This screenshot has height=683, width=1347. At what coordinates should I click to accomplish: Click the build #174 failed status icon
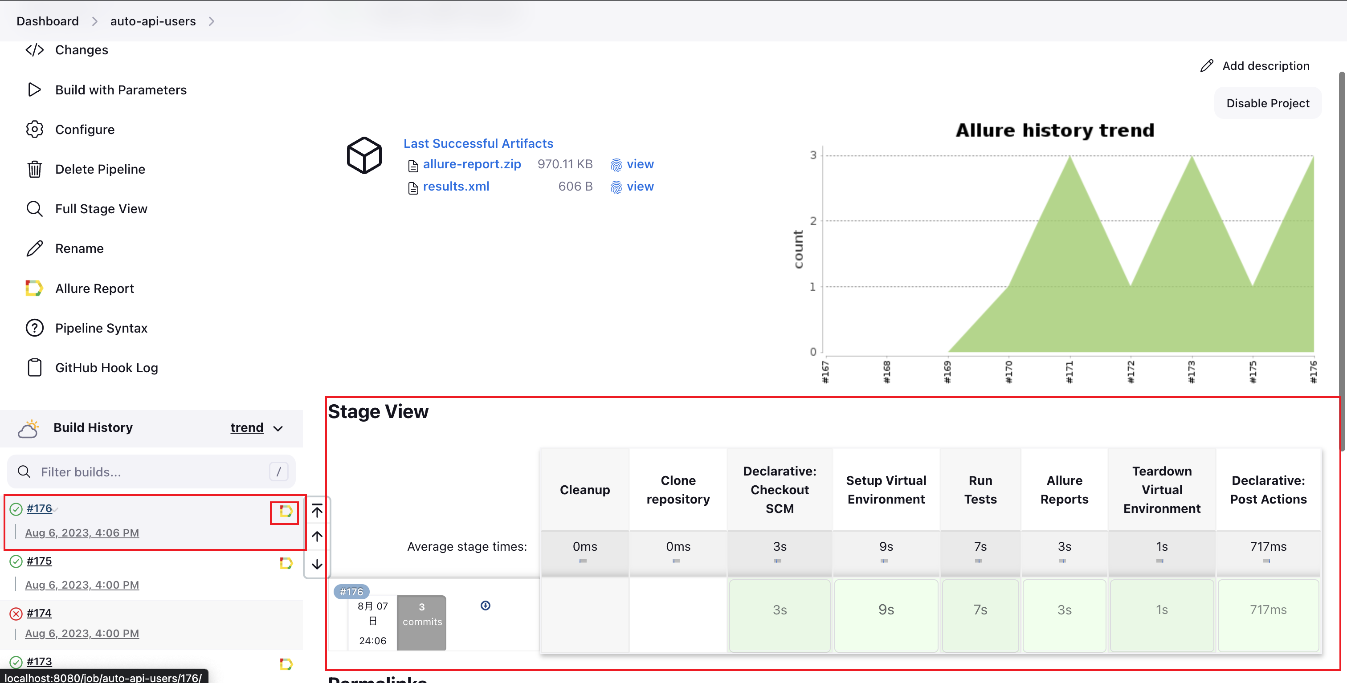click(16, 614)
